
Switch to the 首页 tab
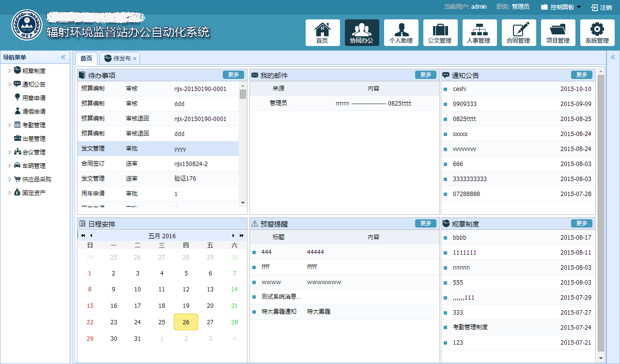coord(86,58)
